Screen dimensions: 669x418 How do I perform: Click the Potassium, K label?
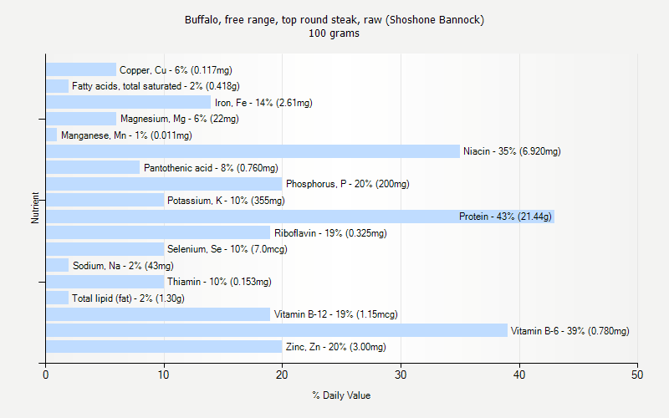coord(226,201)
